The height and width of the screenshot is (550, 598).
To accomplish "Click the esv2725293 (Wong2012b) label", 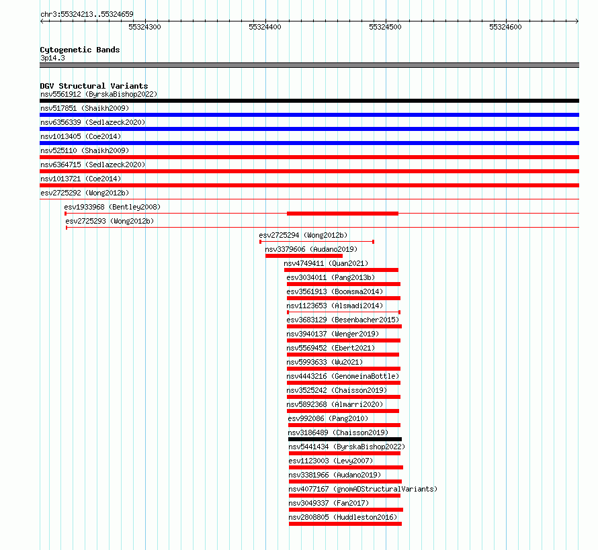I will (x=110, y=221).
